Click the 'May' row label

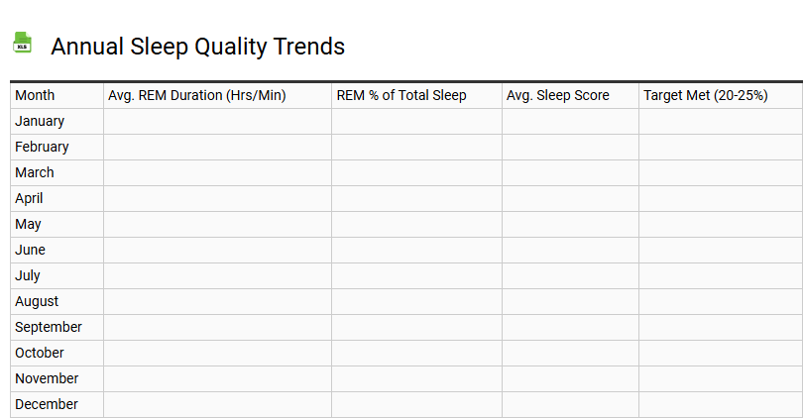click(x=28, y=224)
